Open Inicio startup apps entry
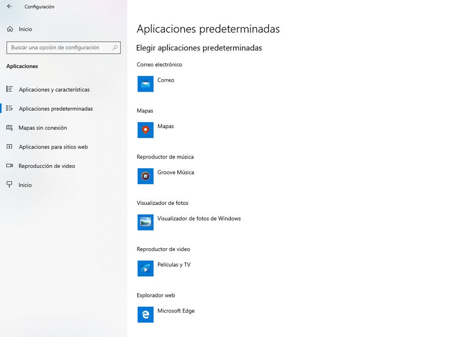Image resolution: width=463 pixels, height=337 pixels. pyautogui.click(x=25, y=185)
